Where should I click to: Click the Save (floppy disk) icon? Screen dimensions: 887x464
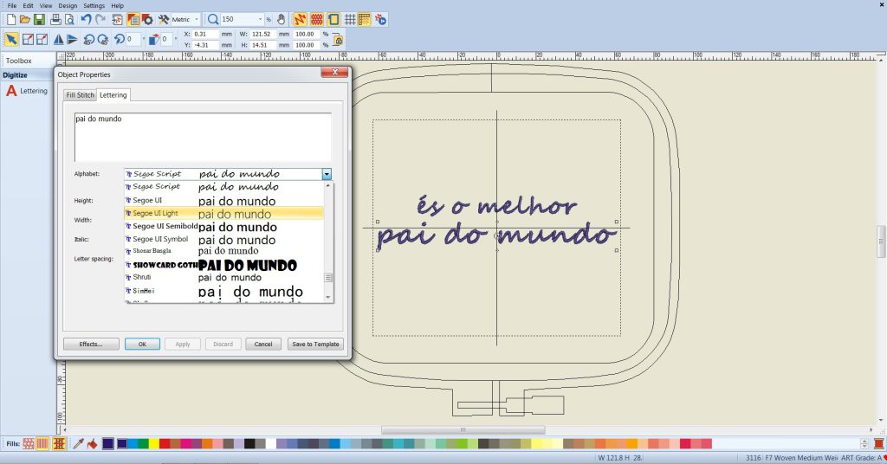click(39, 19)
